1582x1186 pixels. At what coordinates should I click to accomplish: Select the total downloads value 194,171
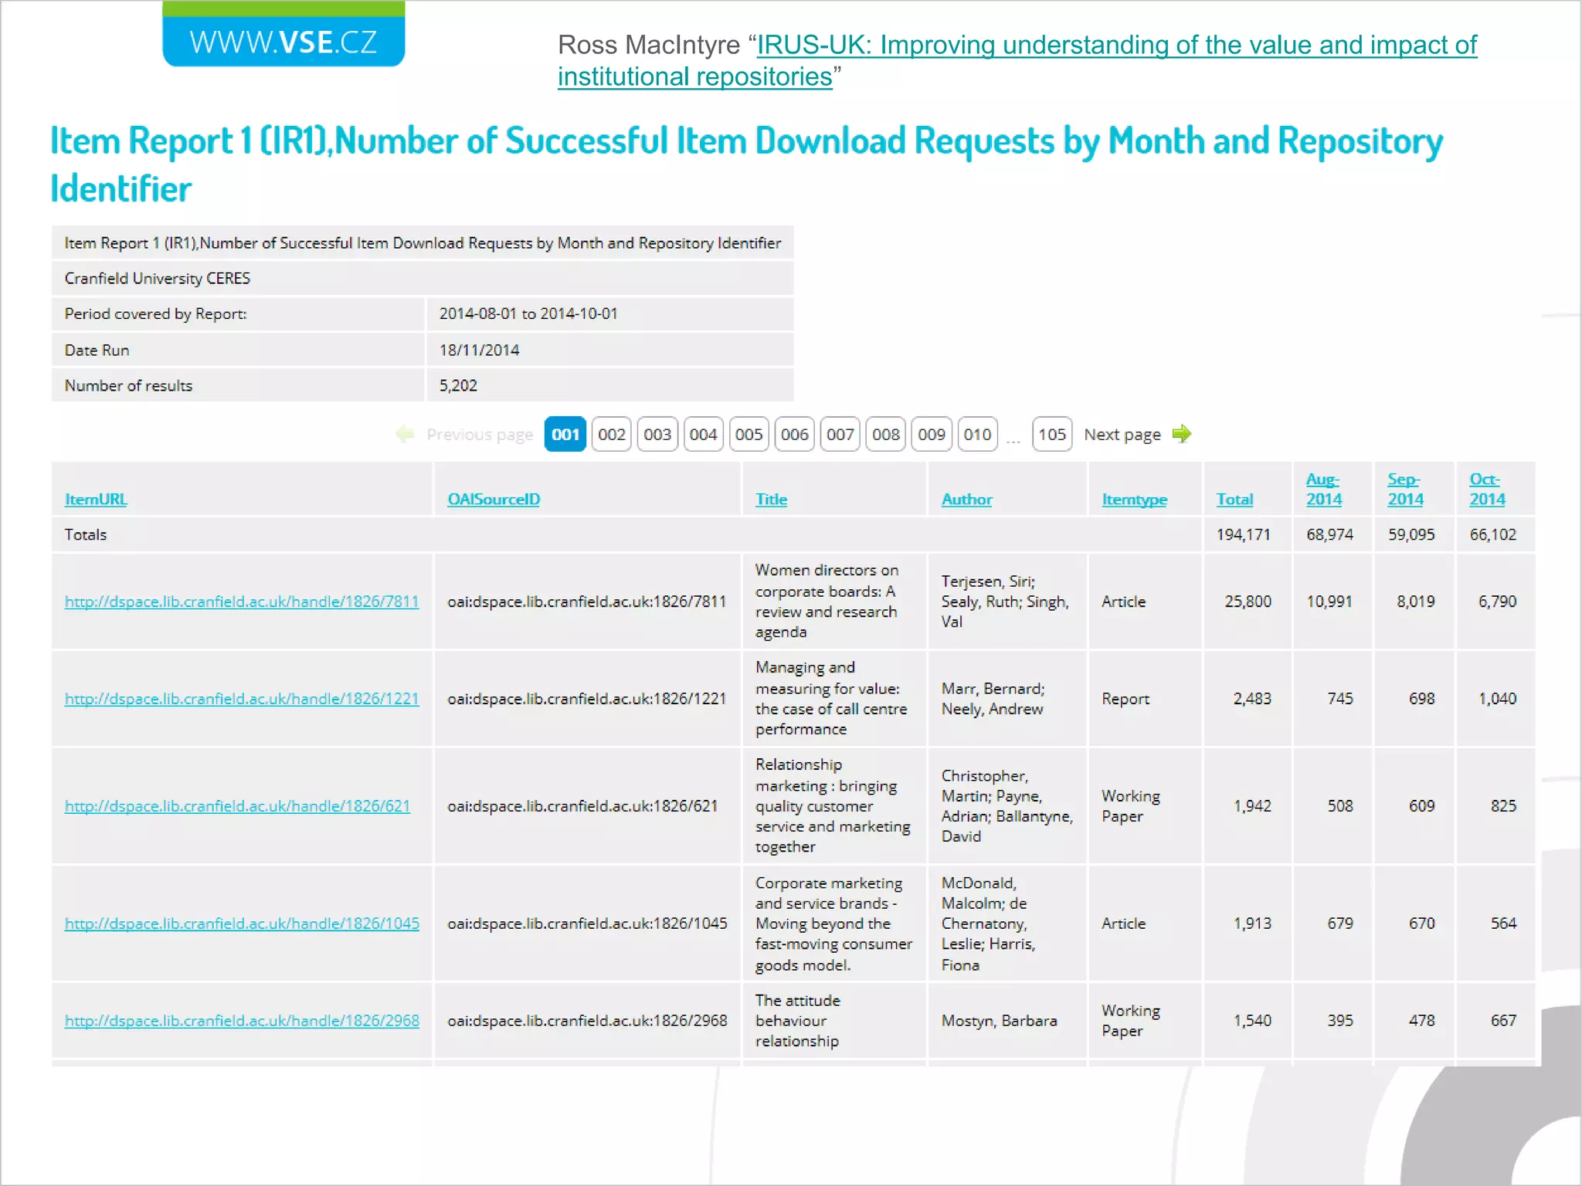(x=1243, y=534)
